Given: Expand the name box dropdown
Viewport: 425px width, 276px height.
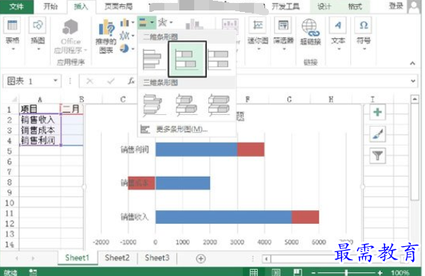Looking at the screenshot, I should pos(55,81).
